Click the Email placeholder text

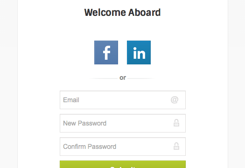[71, 100]
